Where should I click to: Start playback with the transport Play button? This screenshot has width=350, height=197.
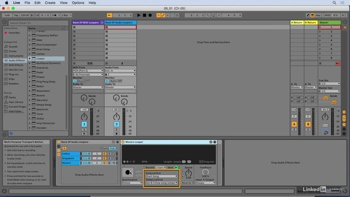(138, 15)
